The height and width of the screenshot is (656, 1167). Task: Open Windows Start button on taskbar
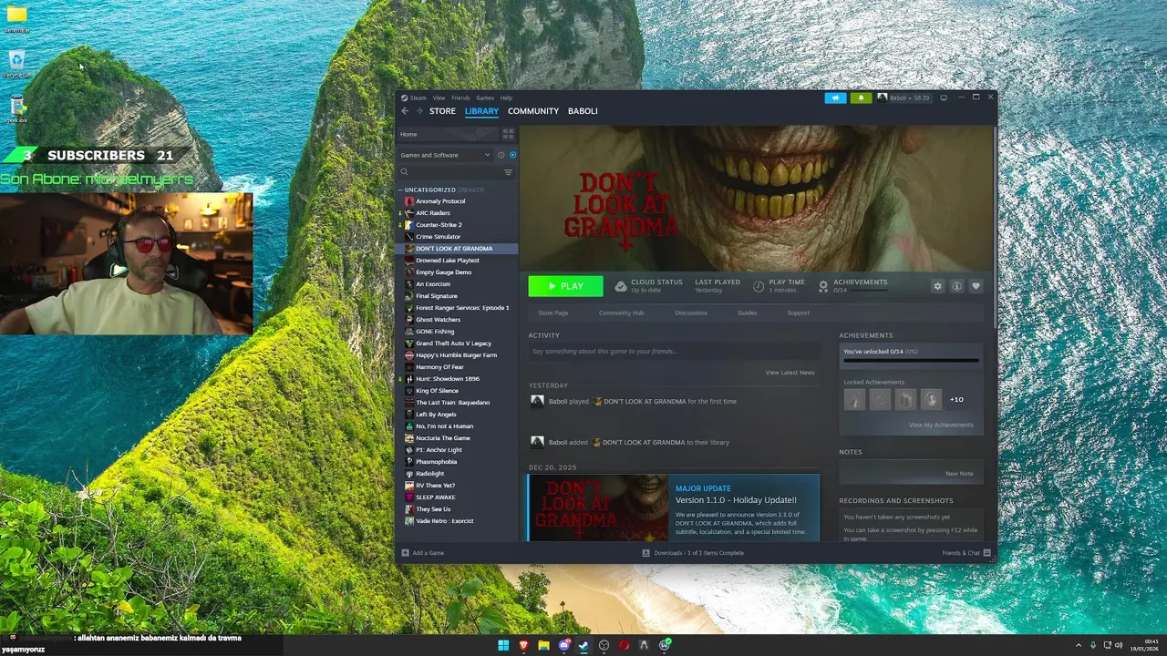pyautogui.click(x=503, y=645)
